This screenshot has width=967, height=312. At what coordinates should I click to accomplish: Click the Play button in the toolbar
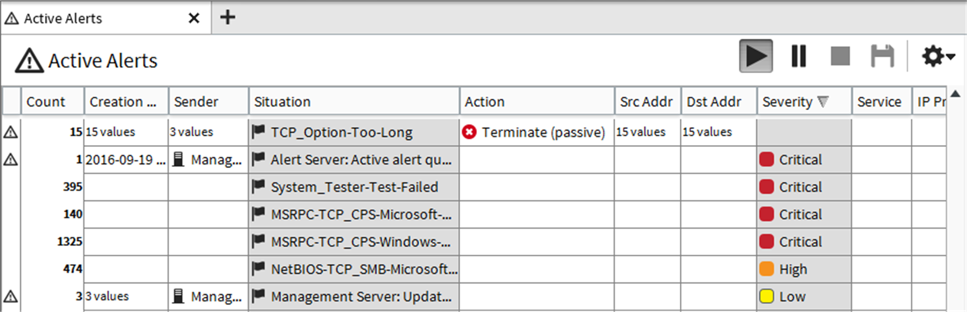[755, 56]
